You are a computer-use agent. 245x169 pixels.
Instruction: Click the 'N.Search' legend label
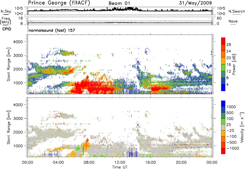pos(236,11)
